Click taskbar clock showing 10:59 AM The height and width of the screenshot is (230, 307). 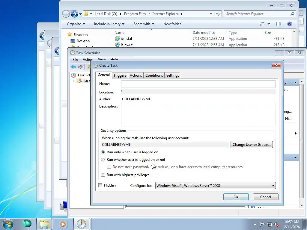click(292, 224)
